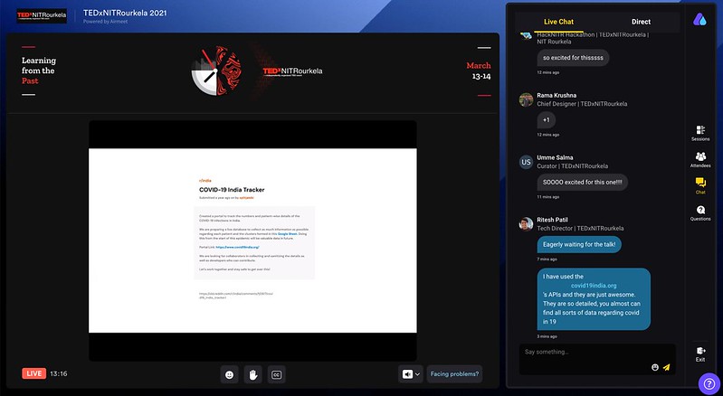Click the 'so excited for thisssss' message
The width and height of the screenshot is (723, 396).
coord(573,58)
